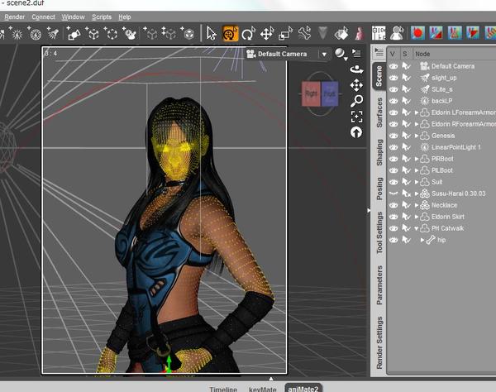Click the sliders layout toolbar icon
Viewport: 496px width, 392px height.
pos(379,33)
